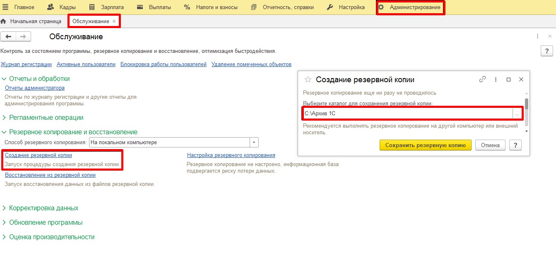The image size is (556, 271).
Task: Open the Настройка menu section
Action: click(x=346, y=7)
